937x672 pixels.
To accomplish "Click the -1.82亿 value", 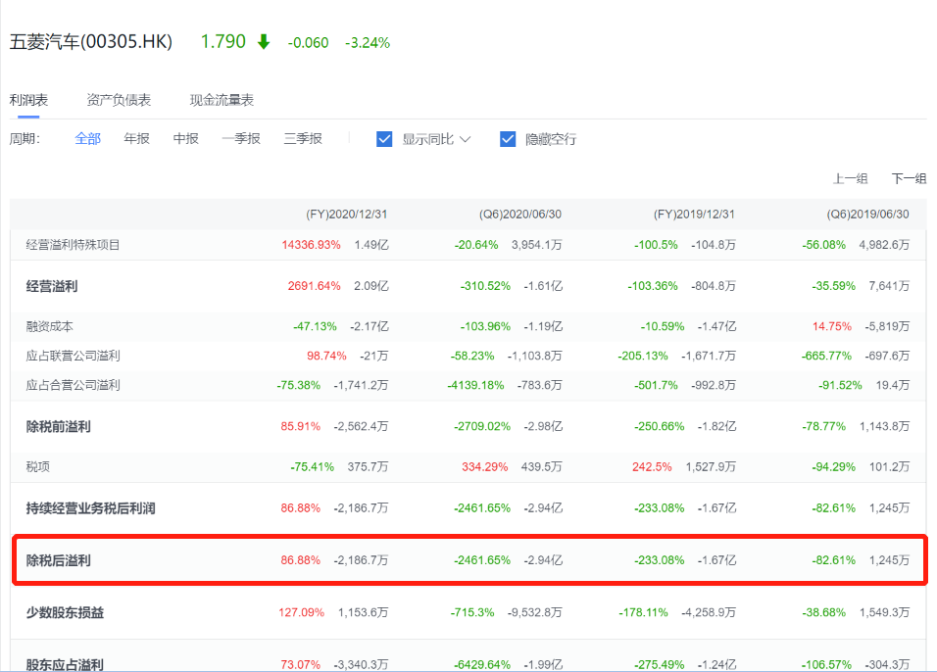I will [x=716, y=426].
